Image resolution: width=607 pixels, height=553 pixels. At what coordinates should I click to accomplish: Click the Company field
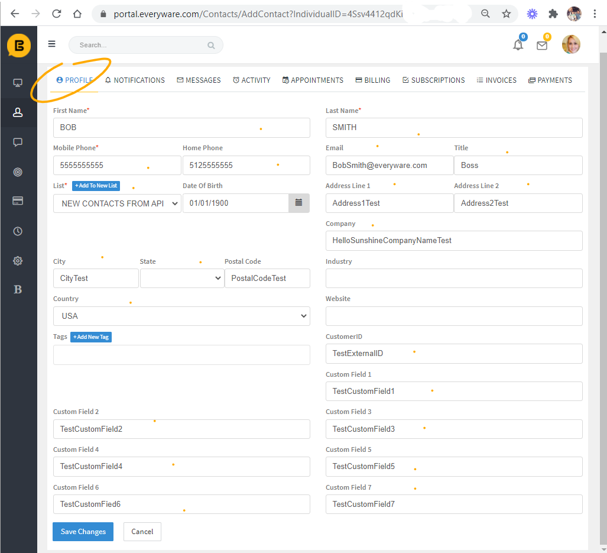(454, 241)
